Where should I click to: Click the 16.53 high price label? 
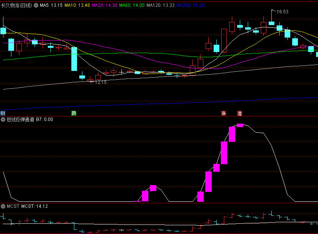[282, 12]
